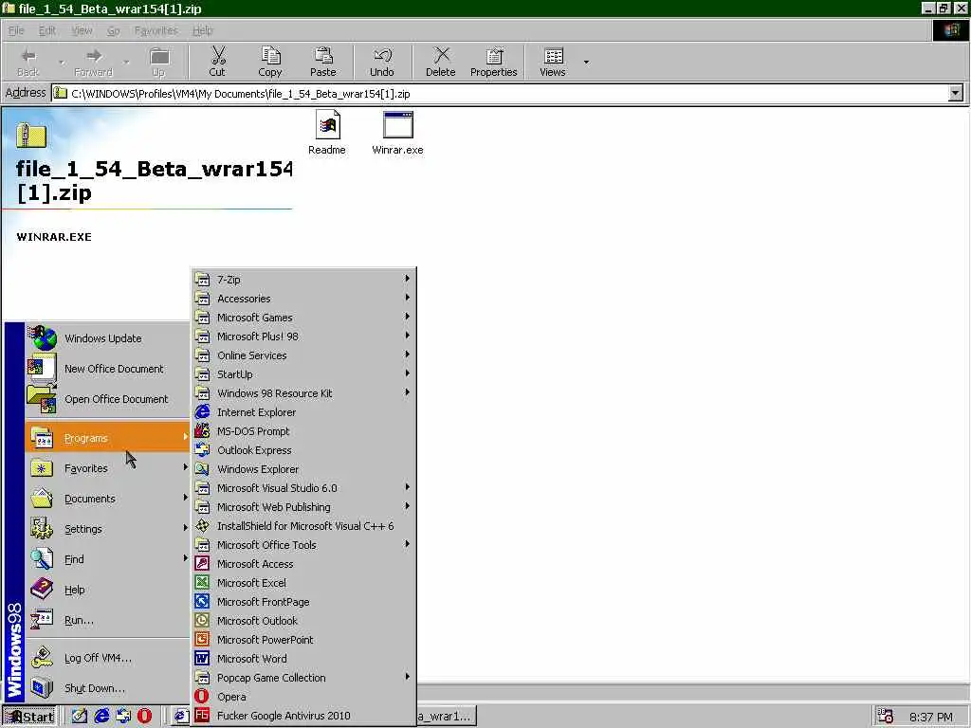Launch Microsoft Excel

303,583
